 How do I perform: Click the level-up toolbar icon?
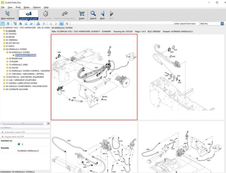click(x=20, y=24)
